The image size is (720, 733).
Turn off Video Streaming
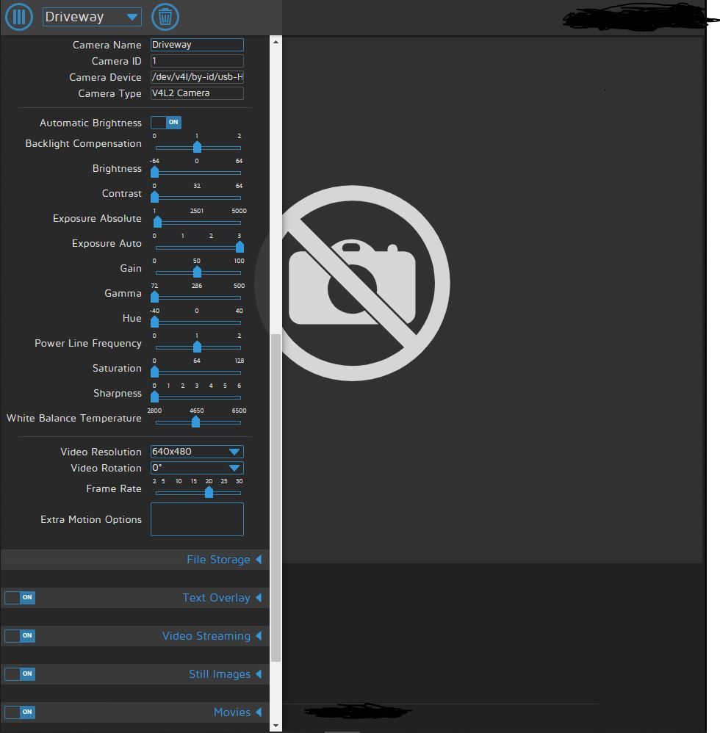(x=19, y=635)
